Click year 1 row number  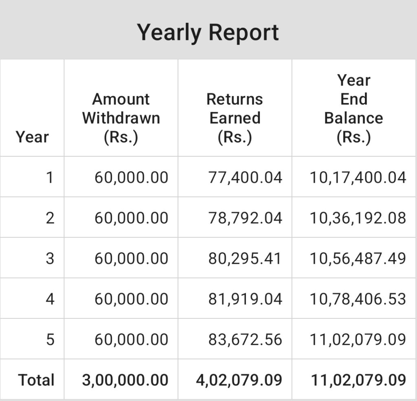click(50, 177)
